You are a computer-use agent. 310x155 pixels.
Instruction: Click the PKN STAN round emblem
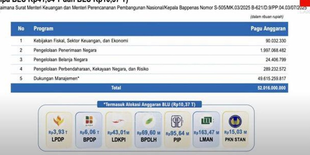(235, 121)
